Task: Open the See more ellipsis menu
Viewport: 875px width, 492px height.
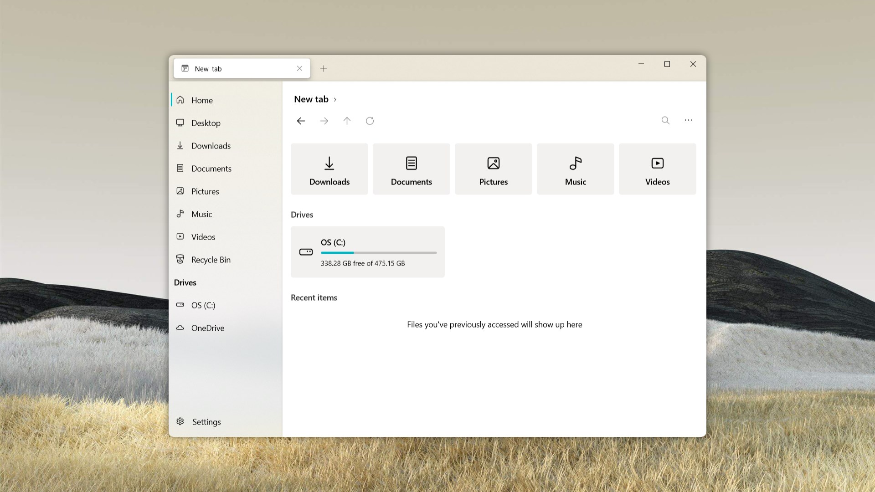Action: tap(688, 121)
